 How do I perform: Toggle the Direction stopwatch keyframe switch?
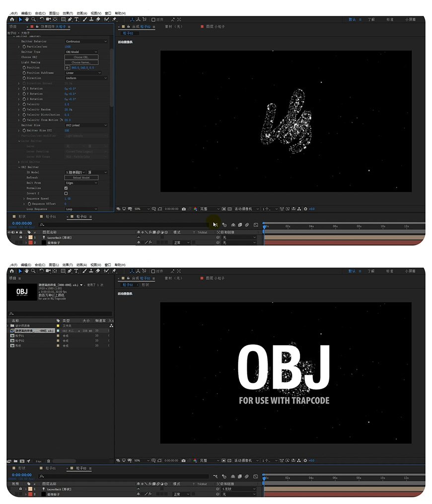(x=23, y=78)
